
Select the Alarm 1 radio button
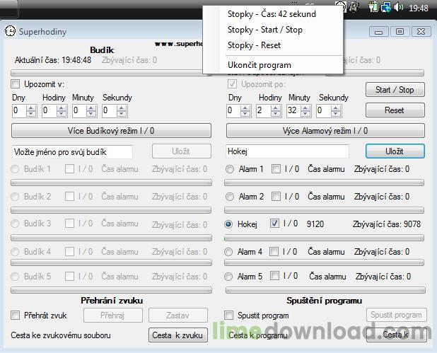coord(229,169)
